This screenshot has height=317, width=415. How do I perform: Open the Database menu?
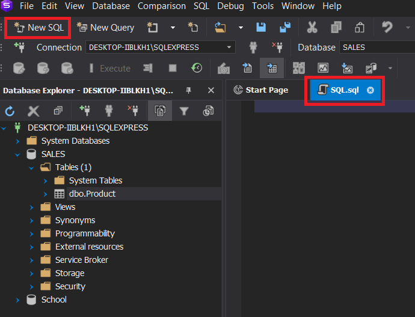click(111, 6)
